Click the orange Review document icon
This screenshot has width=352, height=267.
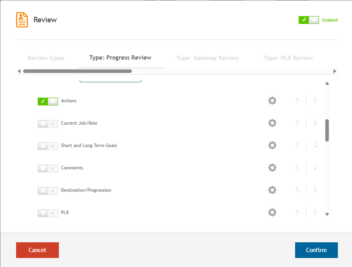(x=22, y=20)
